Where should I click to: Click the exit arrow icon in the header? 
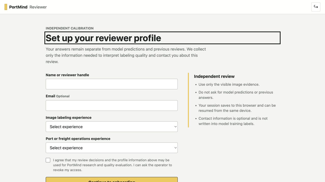pyautogui.click(x=316, y=7)
